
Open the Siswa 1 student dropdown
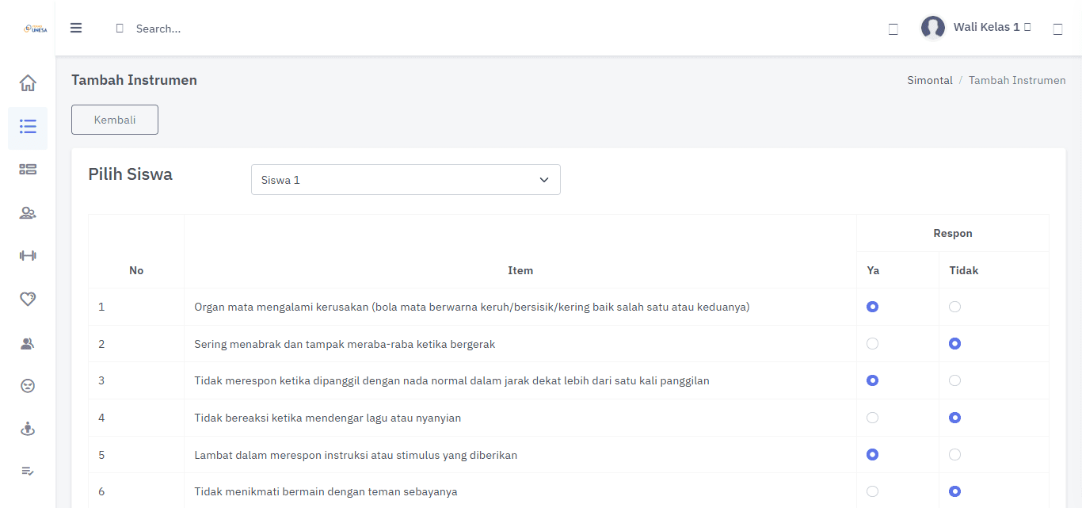pyautogui.click(x=406, y=180)
